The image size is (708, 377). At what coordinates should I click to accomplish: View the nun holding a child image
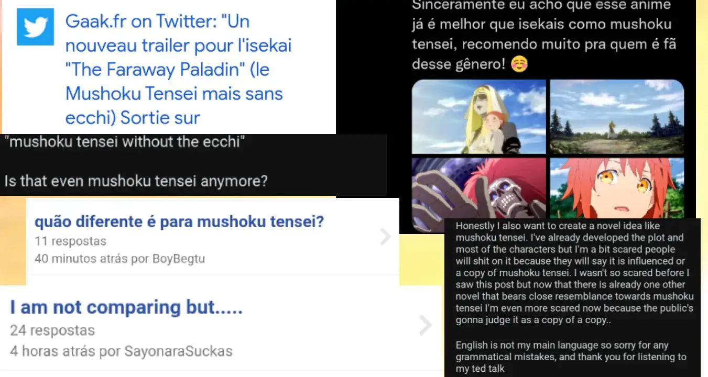[479, 117]
